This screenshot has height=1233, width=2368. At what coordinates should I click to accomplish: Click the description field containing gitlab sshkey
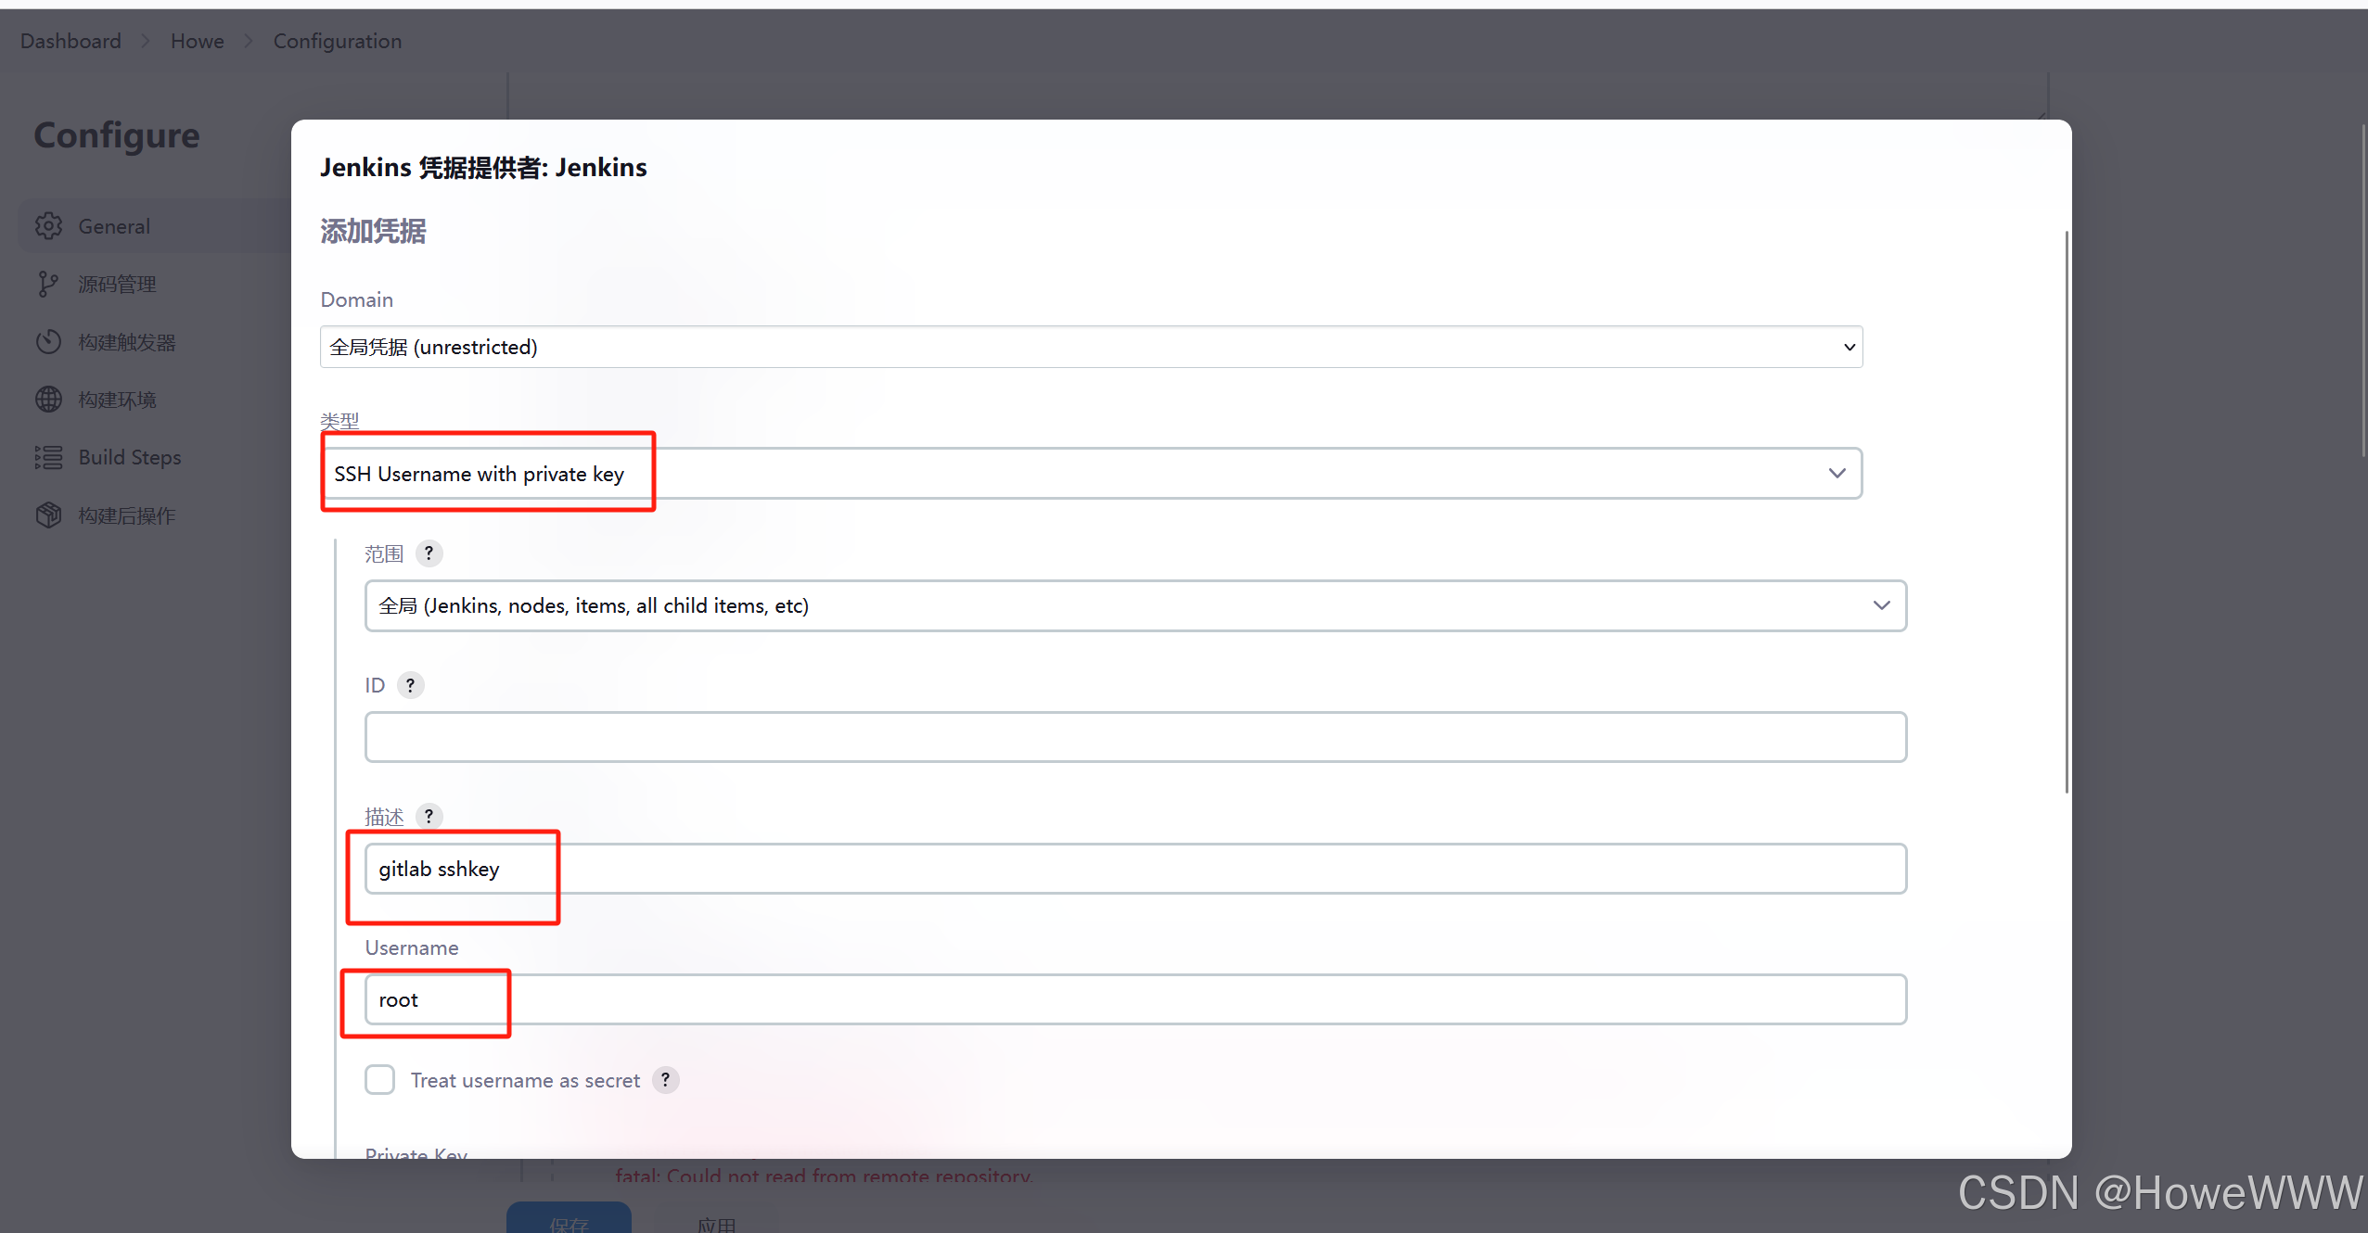(x=1135, y=869)
